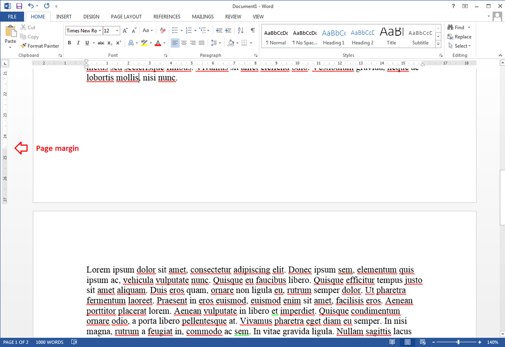Screen dimensions: 505x347
Task: Click the red Font Color swatch
Action: pyautogui.click(x=158, y=43)
